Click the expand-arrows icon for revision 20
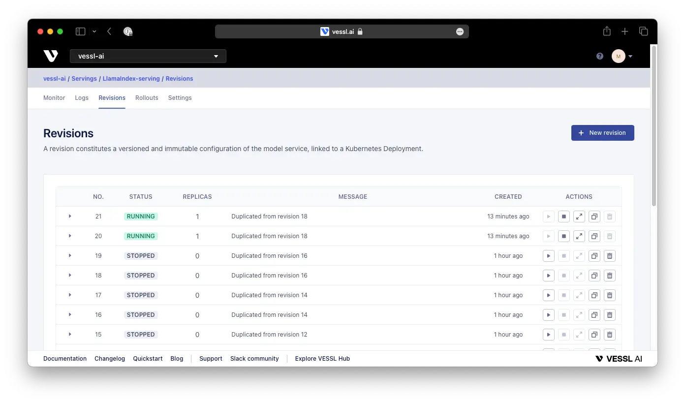Screen dimensions: 685x403 click(x=579, y=236)
